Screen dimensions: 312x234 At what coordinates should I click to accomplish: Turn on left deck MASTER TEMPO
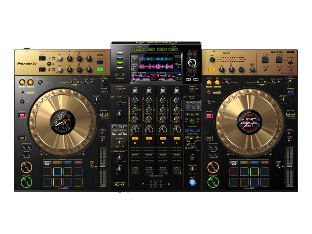coord(103,140)
